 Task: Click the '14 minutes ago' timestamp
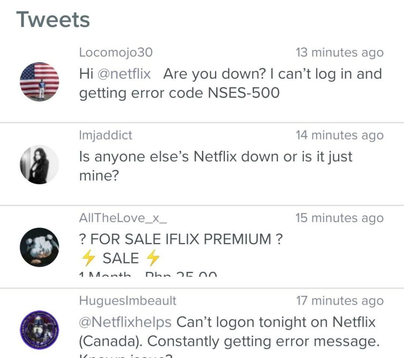[340, 135]
